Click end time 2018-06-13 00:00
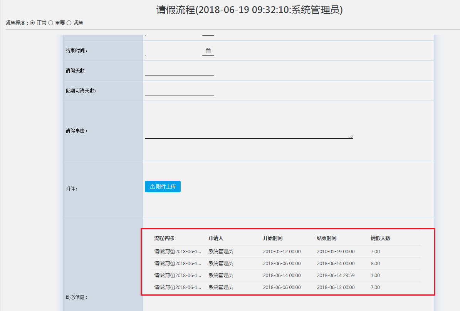Viewport: 460px width, 311px height. (x=336, y=287)
